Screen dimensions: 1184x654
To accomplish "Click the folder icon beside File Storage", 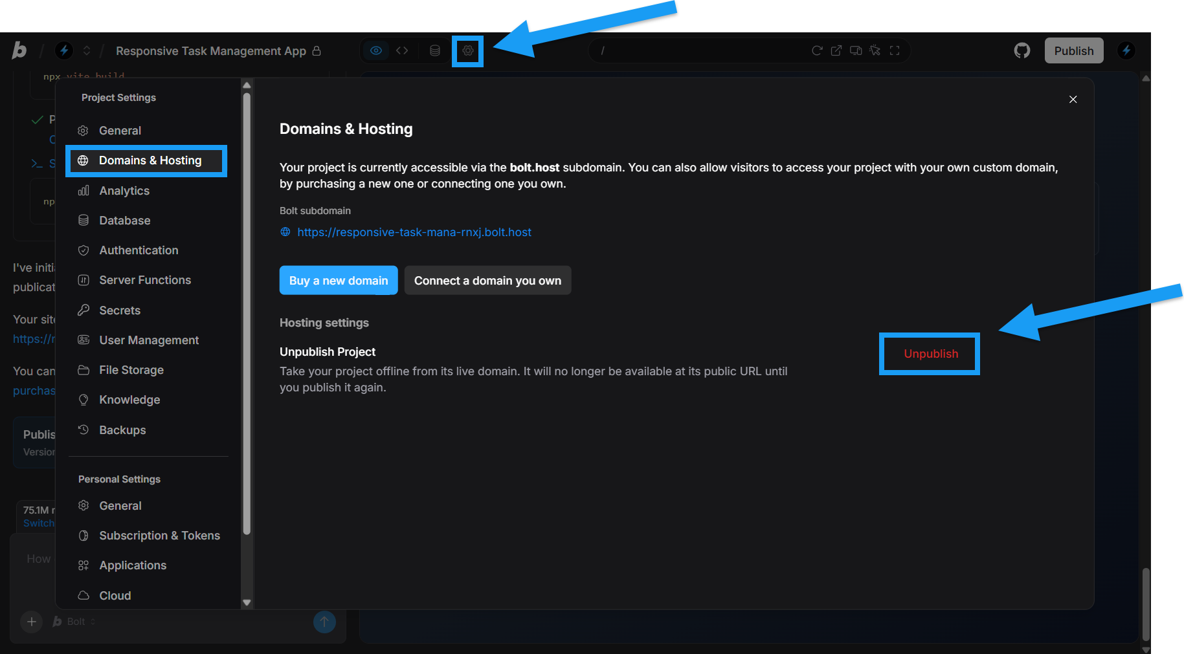I will point(84,370).
